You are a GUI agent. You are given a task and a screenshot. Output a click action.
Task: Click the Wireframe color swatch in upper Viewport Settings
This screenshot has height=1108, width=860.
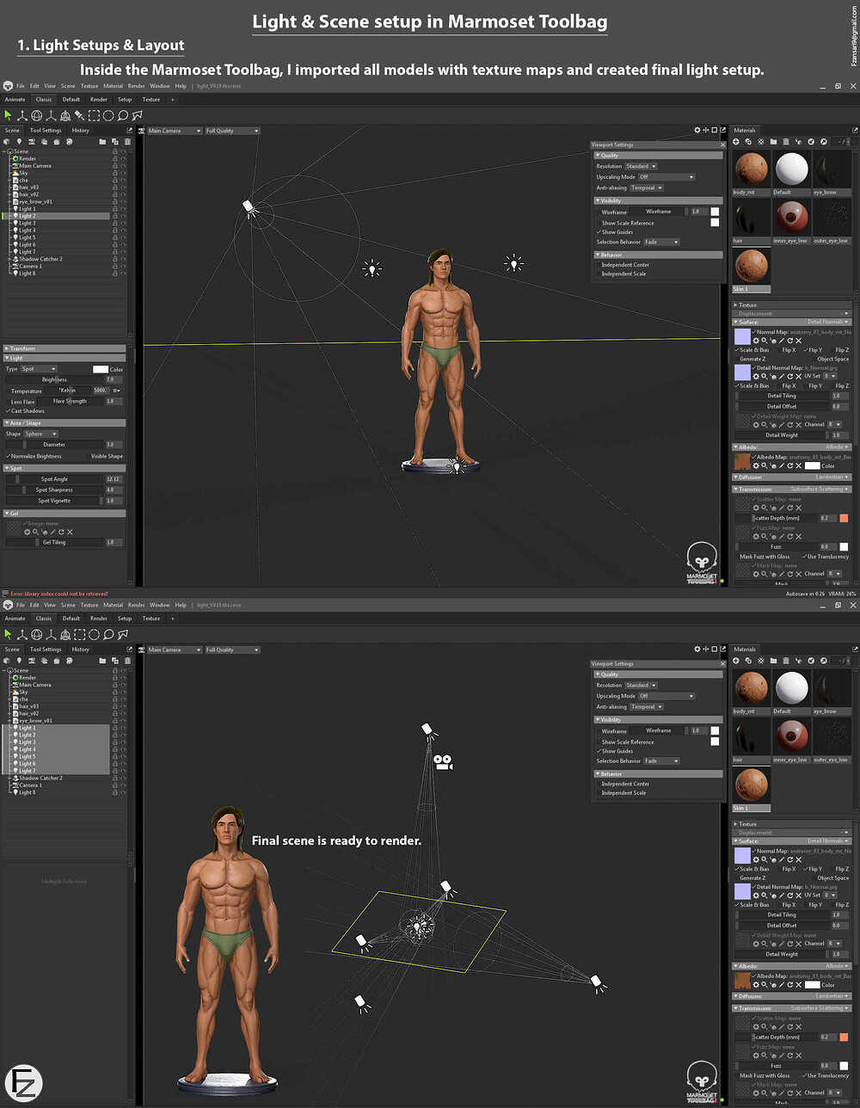715,212
